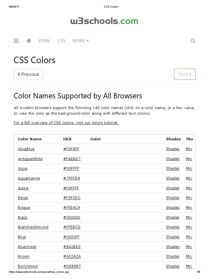Select the Azure color name

(23, 188)
